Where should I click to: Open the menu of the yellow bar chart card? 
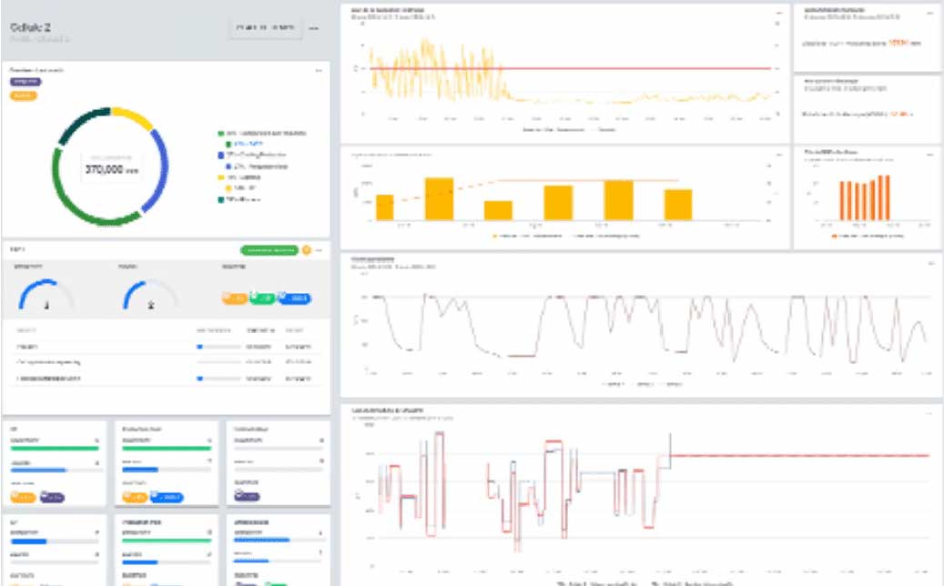click(779, 155)
